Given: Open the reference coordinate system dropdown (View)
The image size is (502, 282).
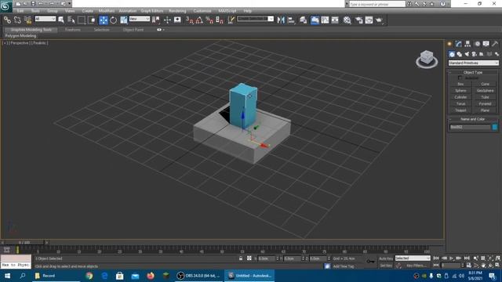Looking at the screenshot, I should click(140, 19).
